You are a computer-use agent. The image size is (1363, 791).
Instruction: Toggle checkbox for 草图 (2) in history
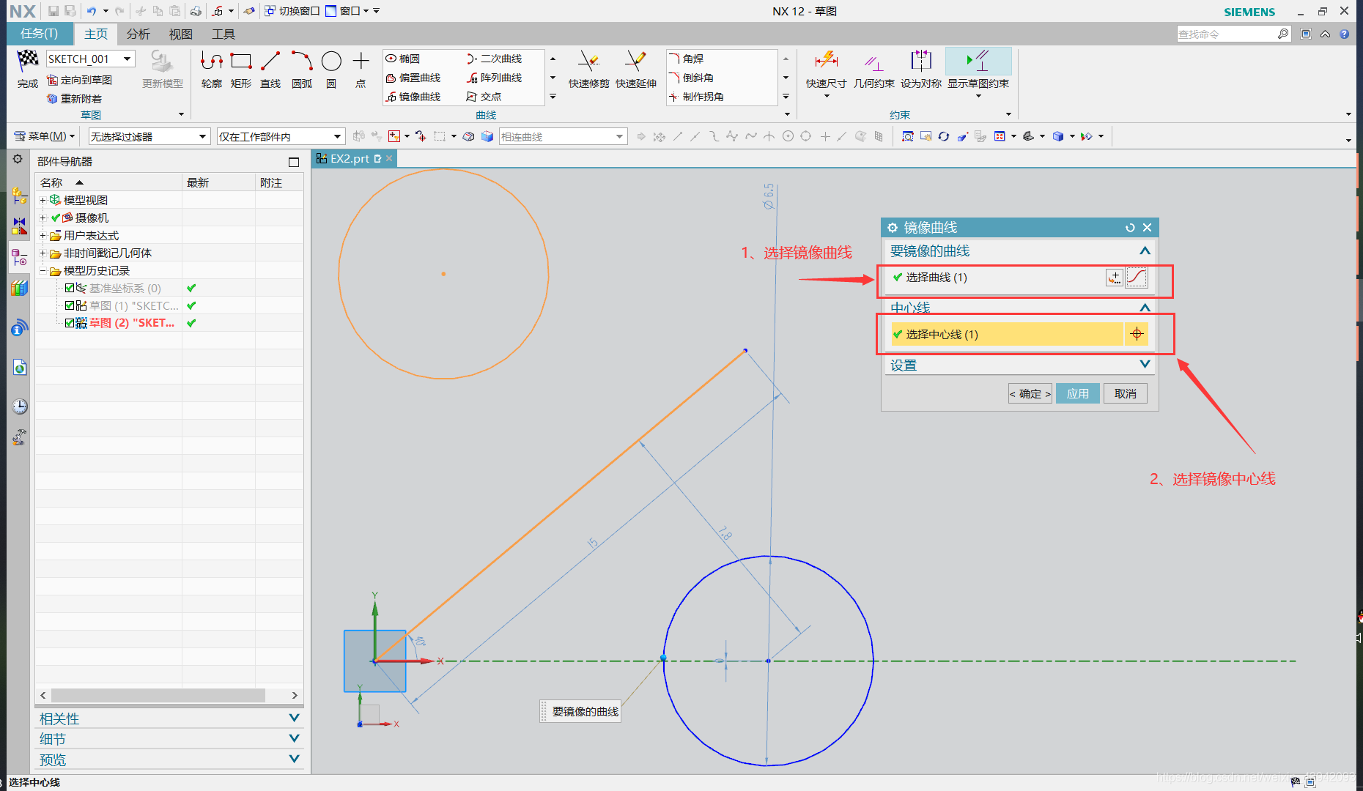[x=70, y=323]
